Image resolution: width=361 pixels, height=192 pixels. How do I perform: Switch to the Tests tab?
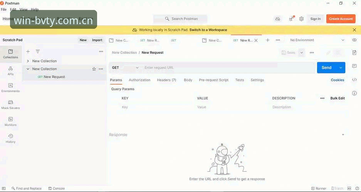[240, 80]
